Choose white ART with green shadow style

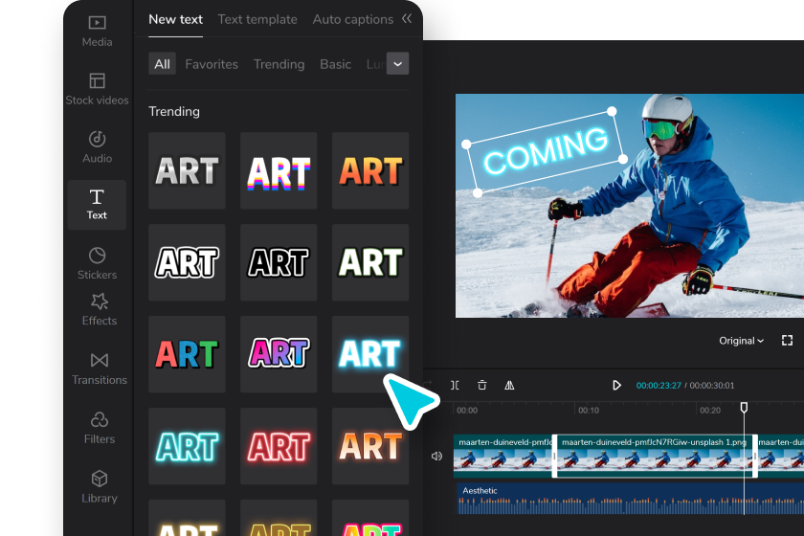tap(370, 262)
